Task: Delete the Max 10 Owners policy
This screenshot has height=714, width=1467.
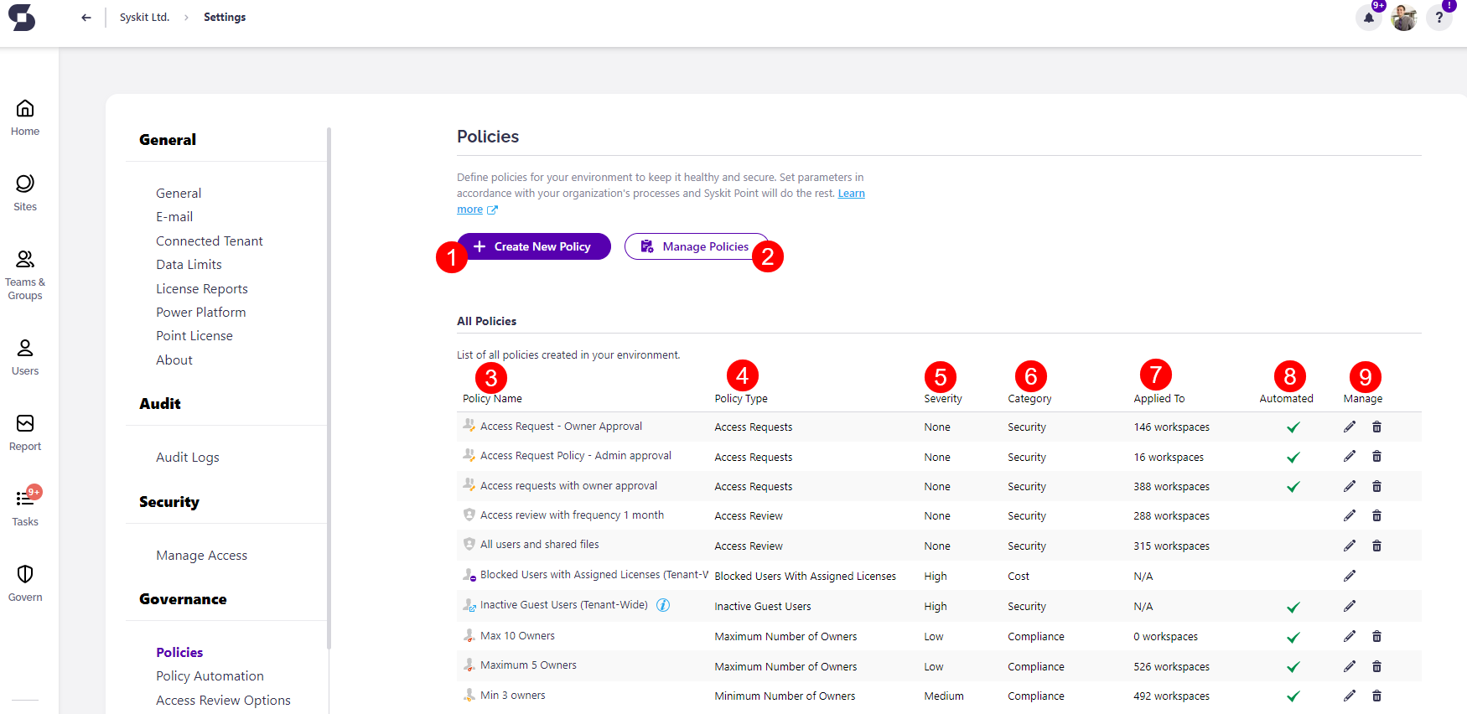Action: [x=1376, y=636]
